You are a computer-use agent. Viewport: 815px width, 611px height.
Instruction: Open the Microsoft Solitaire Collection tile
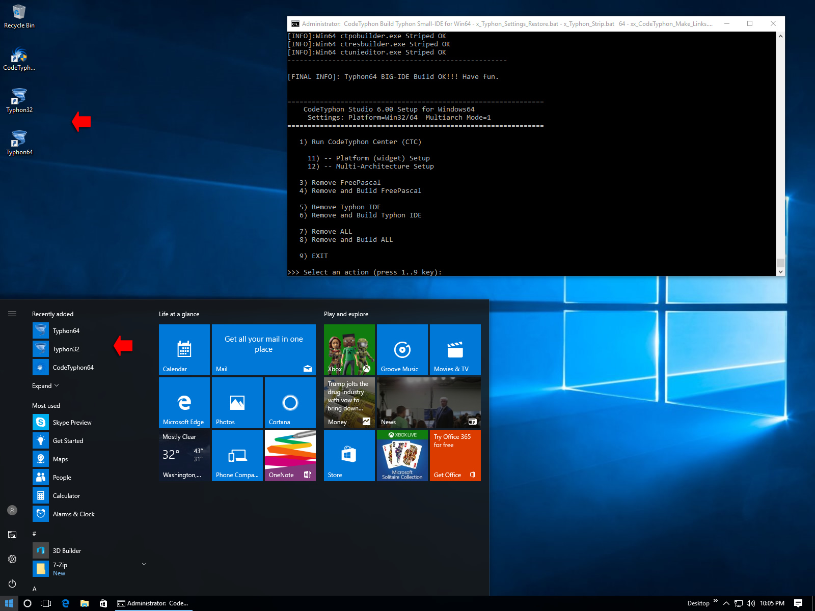coord(402,456)
